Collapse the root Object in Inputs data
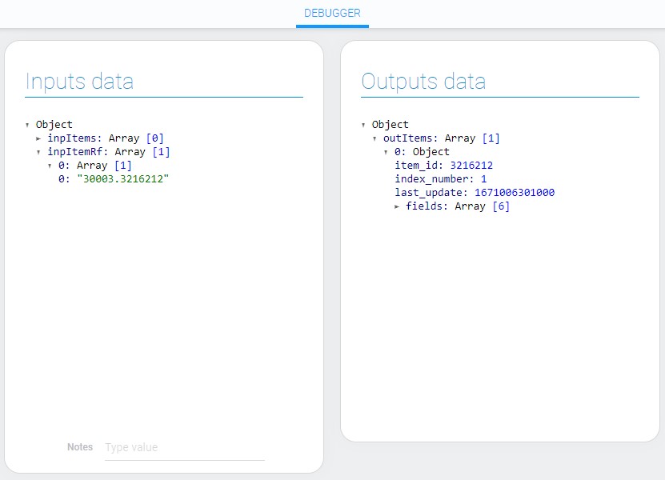Image resolution: width=665 pixels, height=480 pixels. coord(28,125)
